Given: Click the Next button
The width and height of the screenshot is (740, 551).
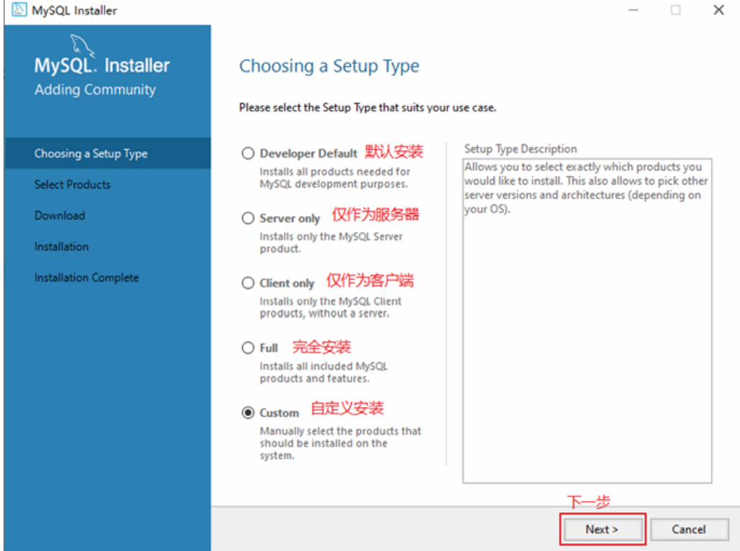Looking at the screenshot, I should point(602,529).
